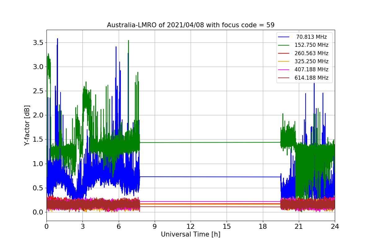Click the '70.813 MHz' legend label
The image size is (372, 248).
312,37
